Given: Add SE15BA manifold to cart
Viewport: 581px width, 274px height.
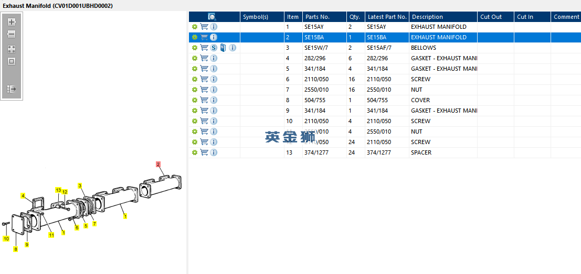Looking at the screenshot, I should 204,37.
